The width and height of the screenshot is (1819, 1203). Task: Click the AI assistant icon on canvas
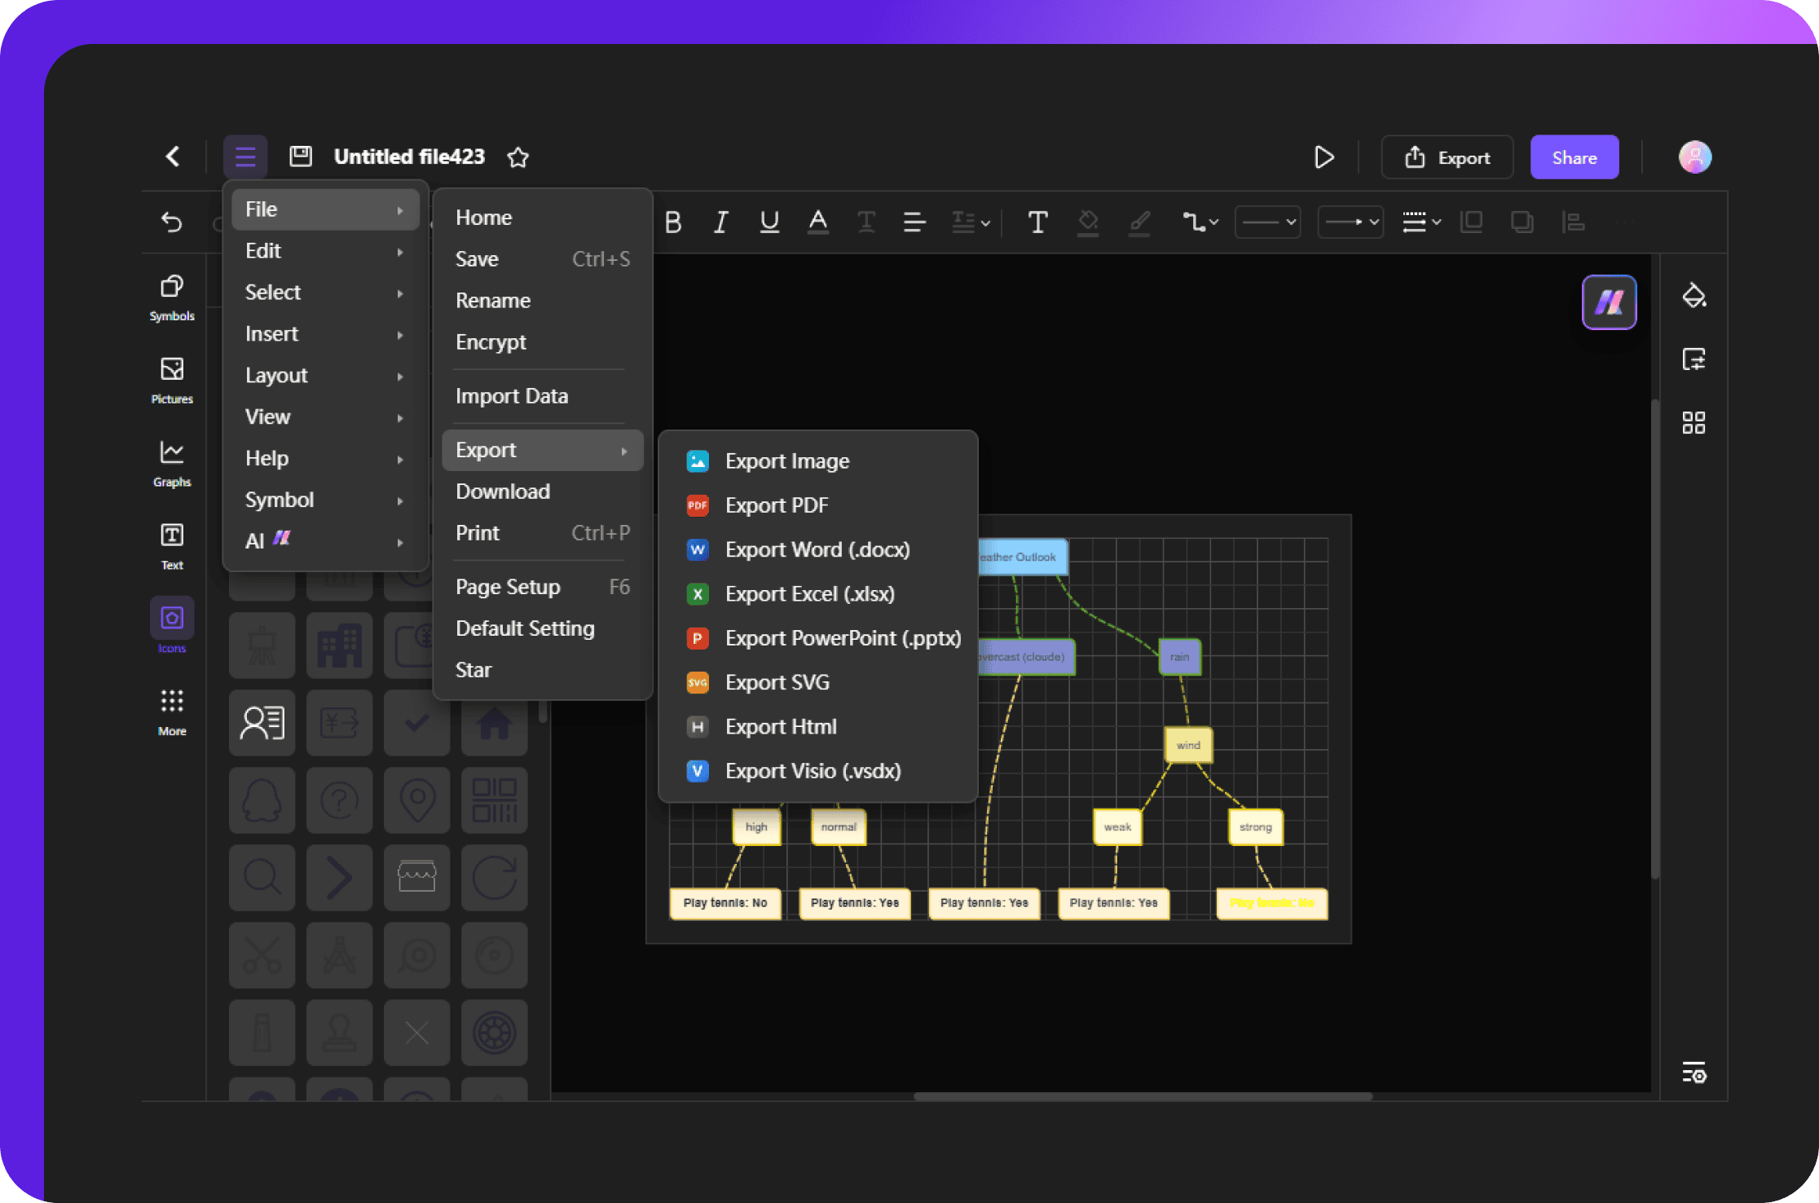[x=1609, y=302]
